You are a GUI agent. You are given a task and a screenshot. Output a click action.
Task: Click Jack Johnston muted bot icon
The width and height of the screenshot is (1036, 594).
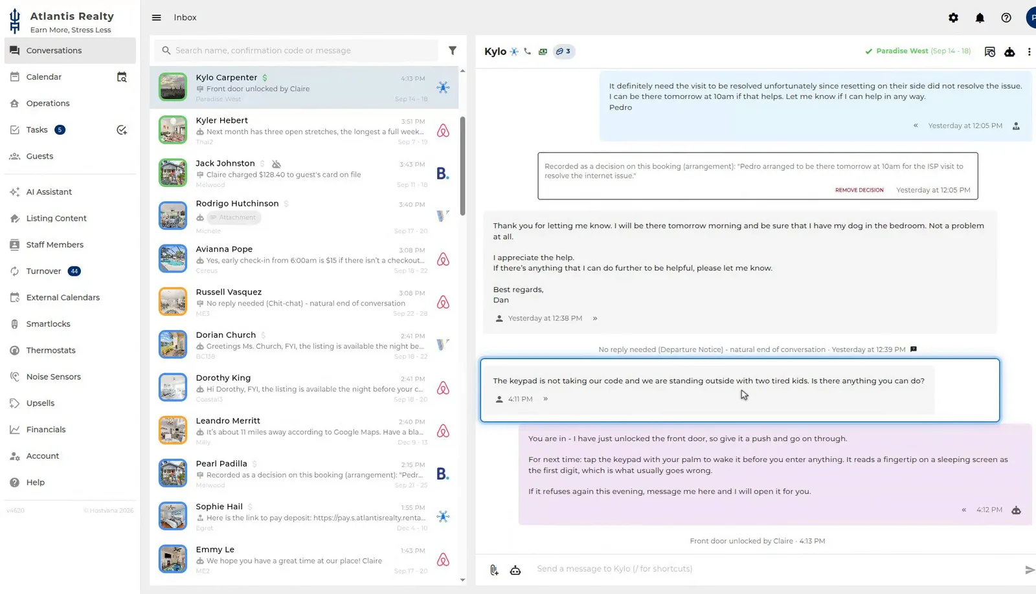coord(276,164)
